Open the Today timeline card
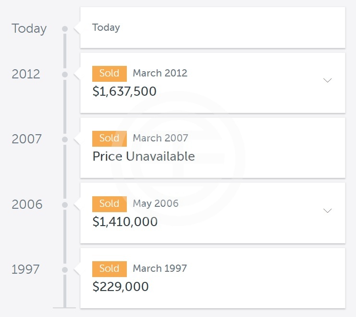This screenshot has width=356, height=317. pos(212,27)
